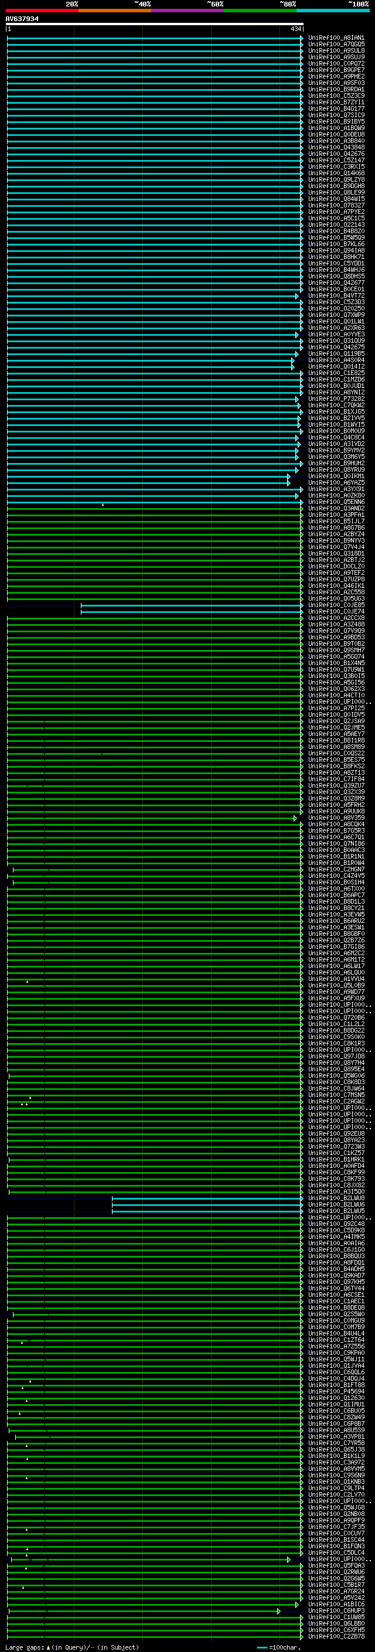Click the red segment of the identity scale

(42, 11)
